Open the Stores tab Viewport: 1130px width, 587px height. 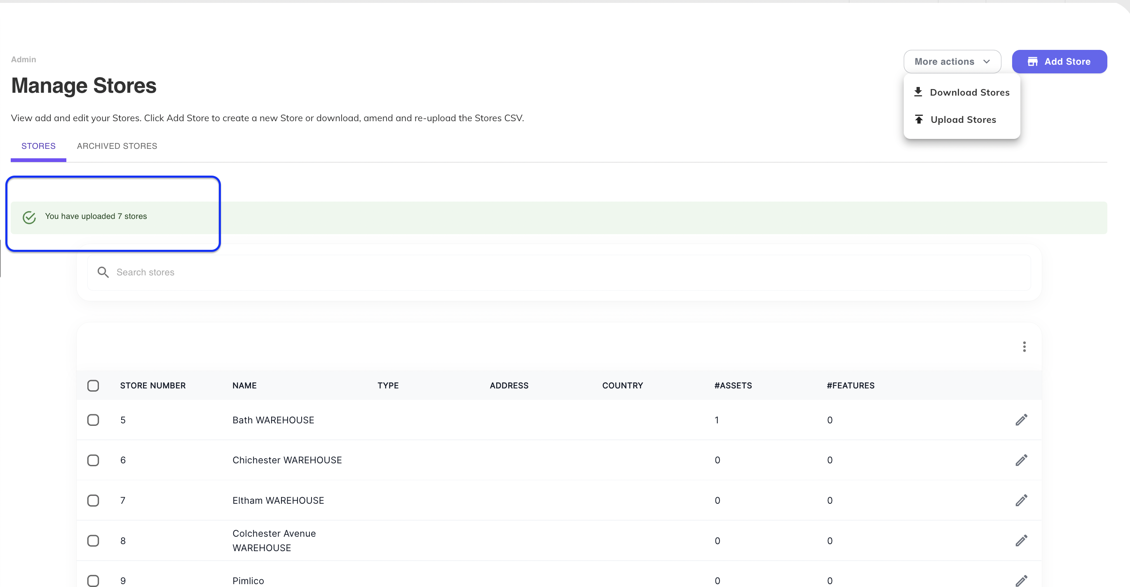click(38, 146)
